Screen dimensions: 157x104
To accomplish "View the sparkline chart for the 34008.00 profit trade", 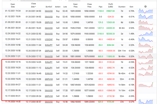I will pyautogui.click(x=146, y=28).
